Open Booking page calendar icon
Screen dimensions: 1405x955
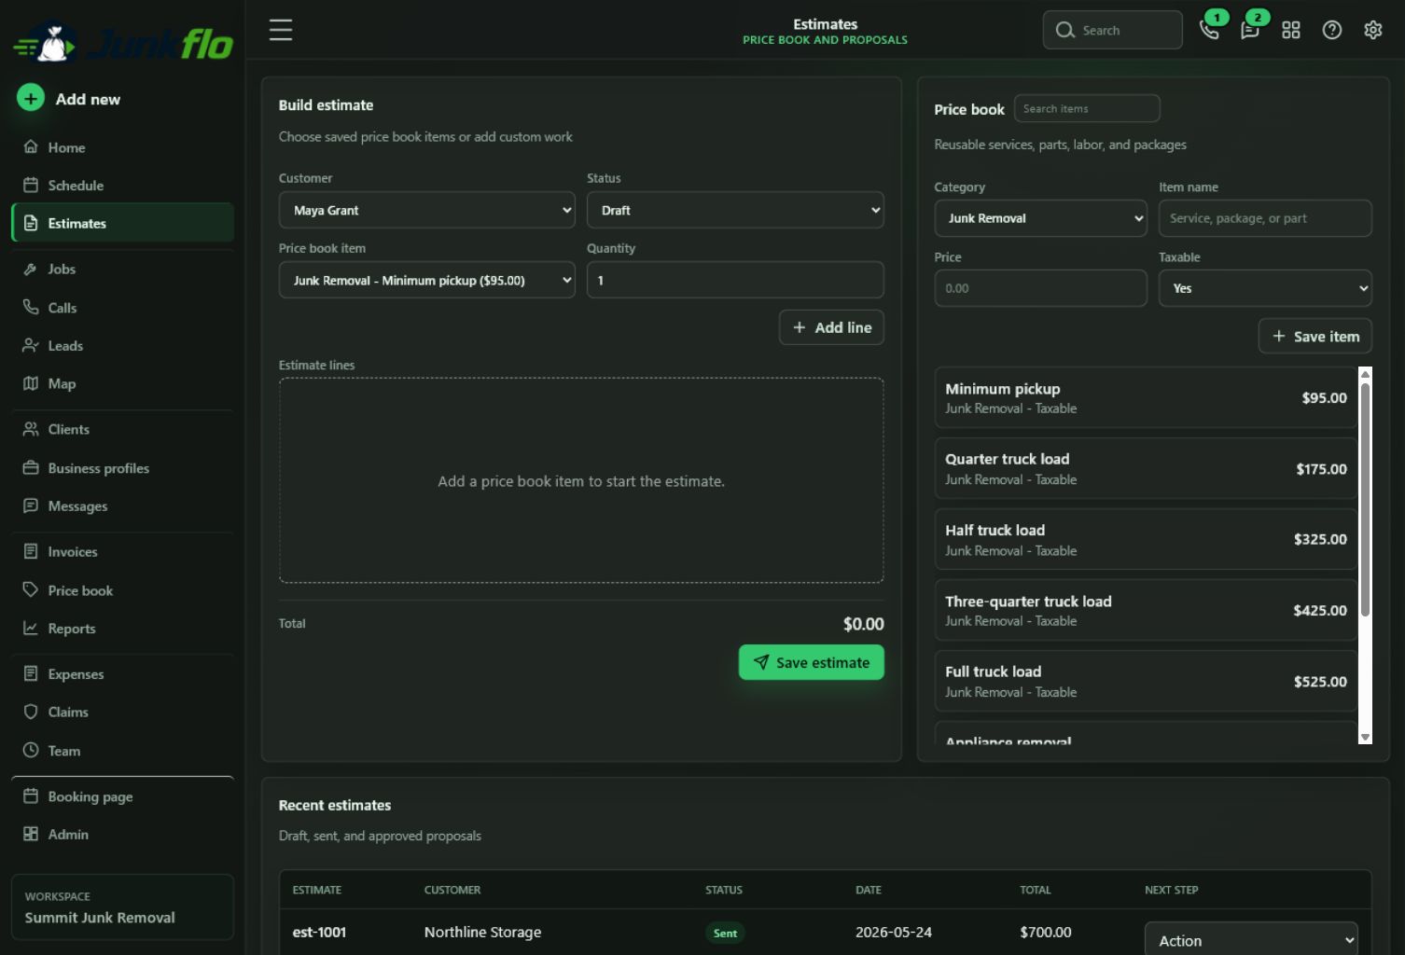coord(31,796)
